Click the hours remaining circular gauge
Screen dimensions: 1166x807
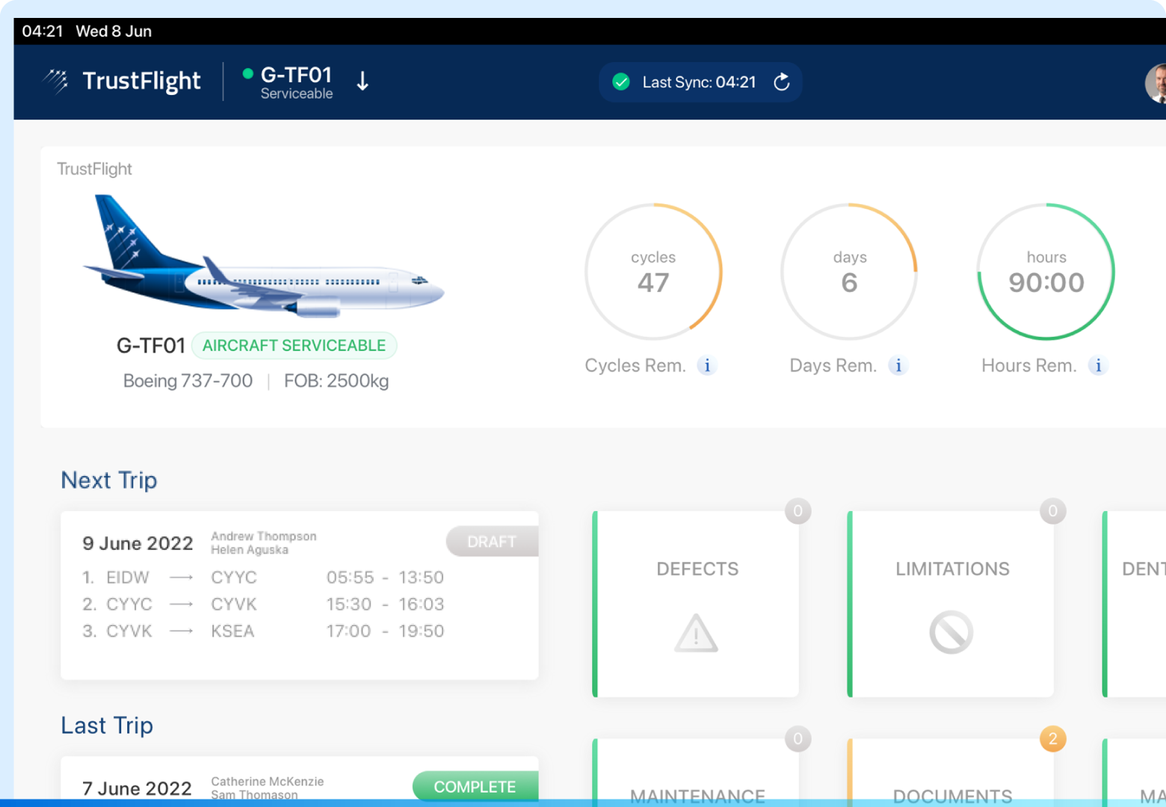[1046, 272]
